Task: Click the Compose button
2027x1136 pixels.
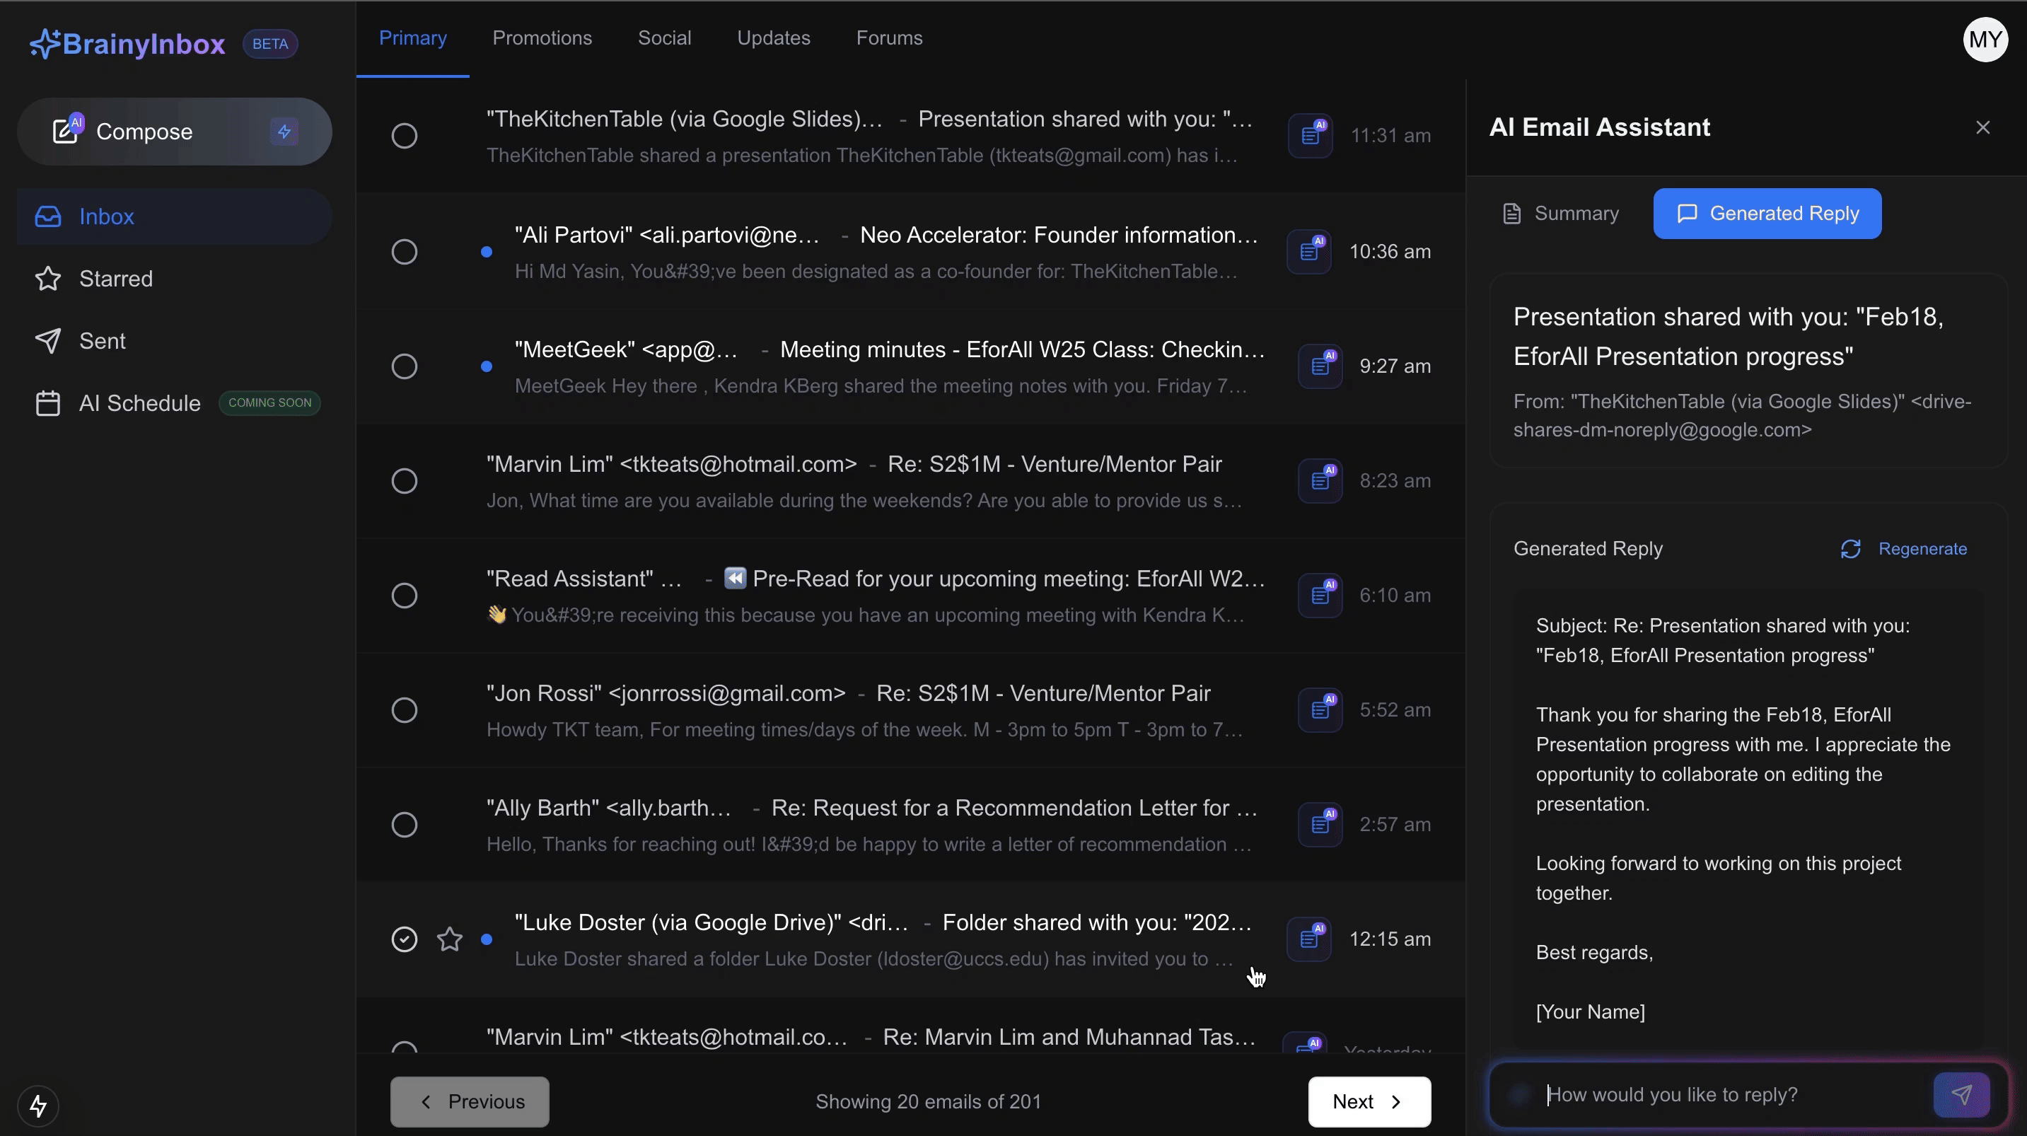Action: 175,131
